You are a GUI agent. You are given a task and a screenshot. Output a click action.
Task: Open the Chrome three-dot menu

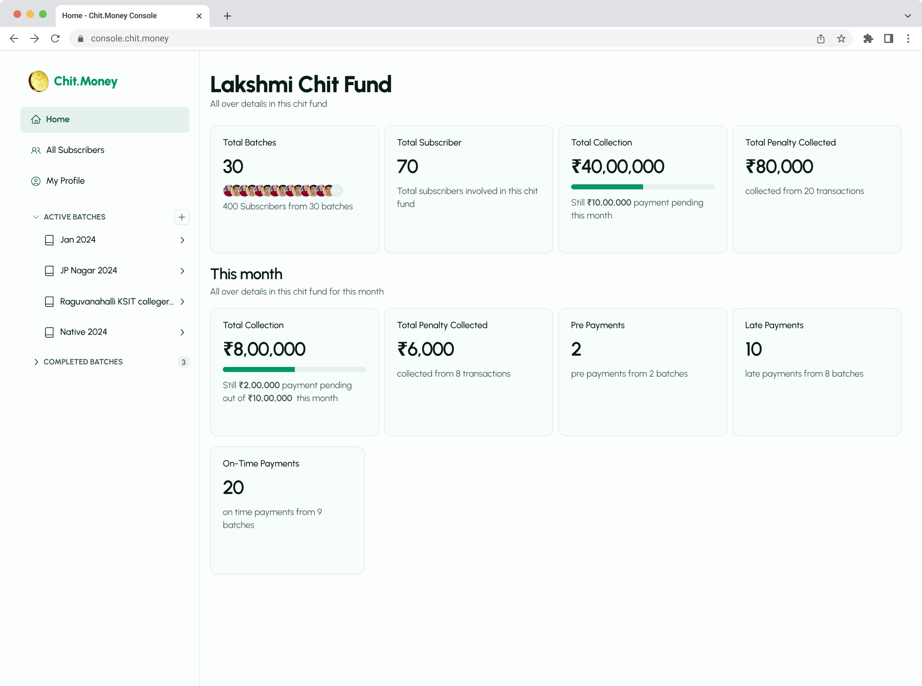(x=908, y=39)
